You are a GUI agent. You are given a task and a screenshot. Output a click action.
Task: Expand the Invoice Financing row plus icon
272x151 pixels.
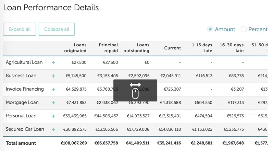(x=53, y=89)
